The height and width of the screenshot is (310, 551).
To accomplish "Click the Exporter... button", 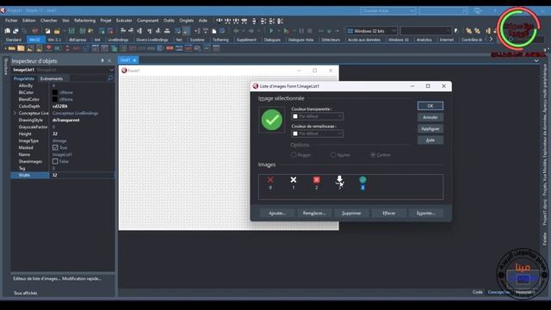I will (x=426, y=213).
